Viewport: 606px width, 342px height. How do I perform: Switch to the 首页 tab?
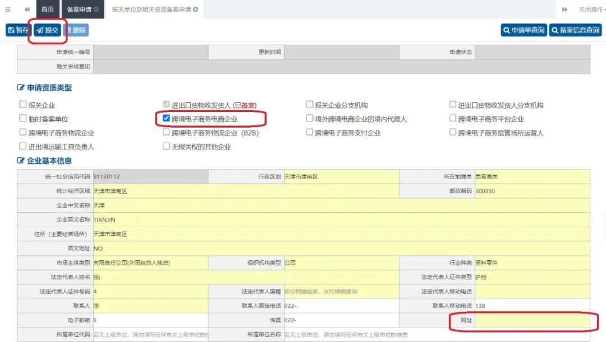[48, 10]
